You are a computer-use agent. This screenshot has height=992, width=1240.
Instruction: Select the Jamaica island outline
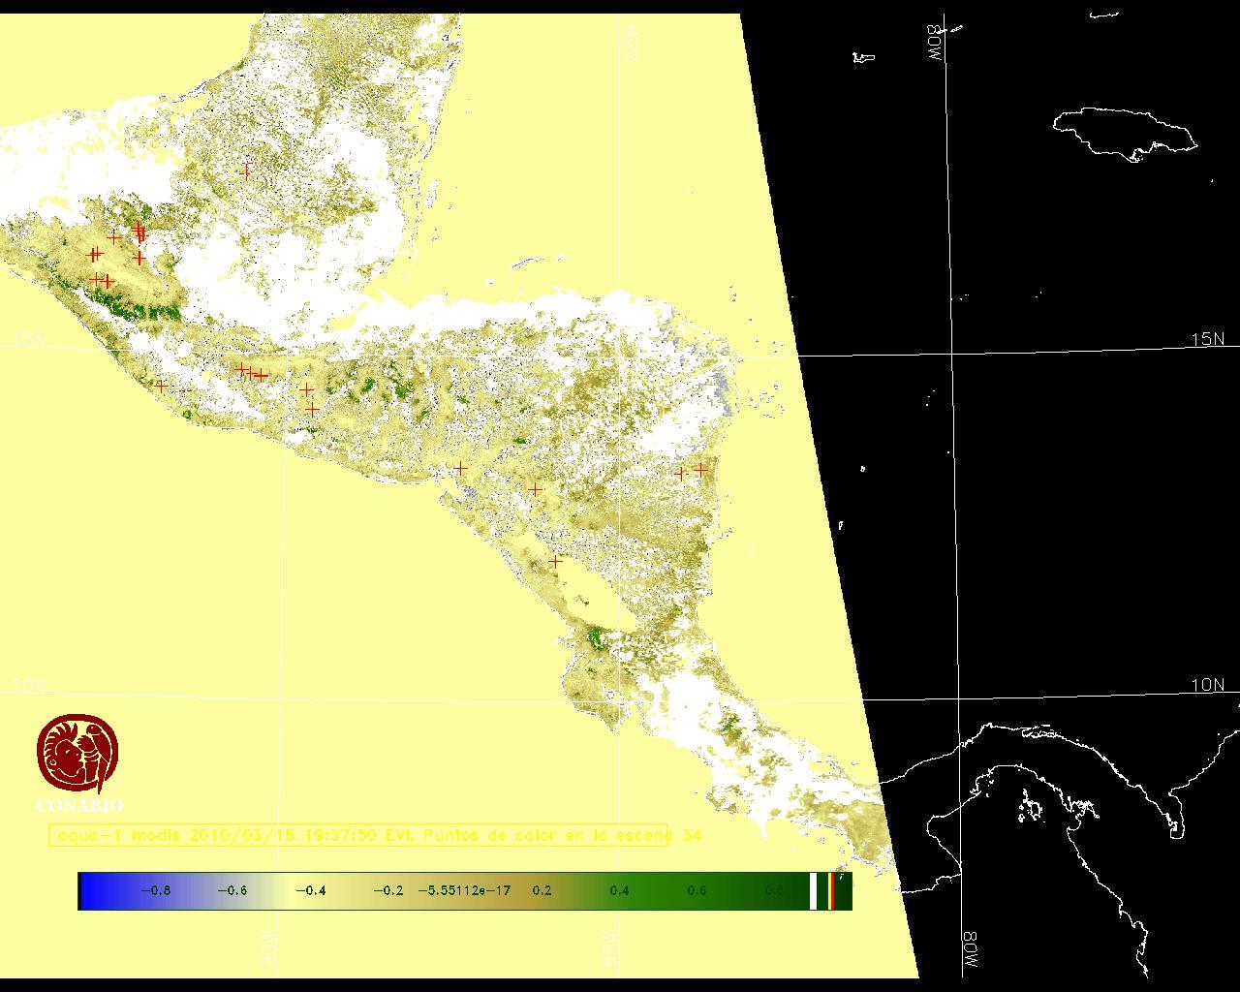pos(1124,132)
